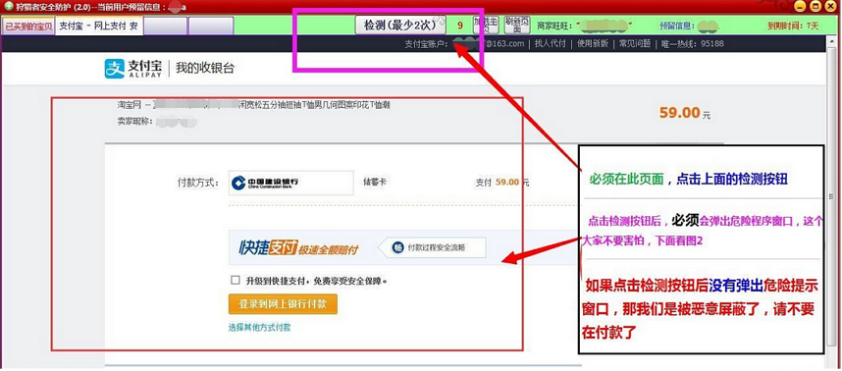This screenshot has height=371, width=842.
Task: Open the 使用新版 link
Action: tap(593, 44)
